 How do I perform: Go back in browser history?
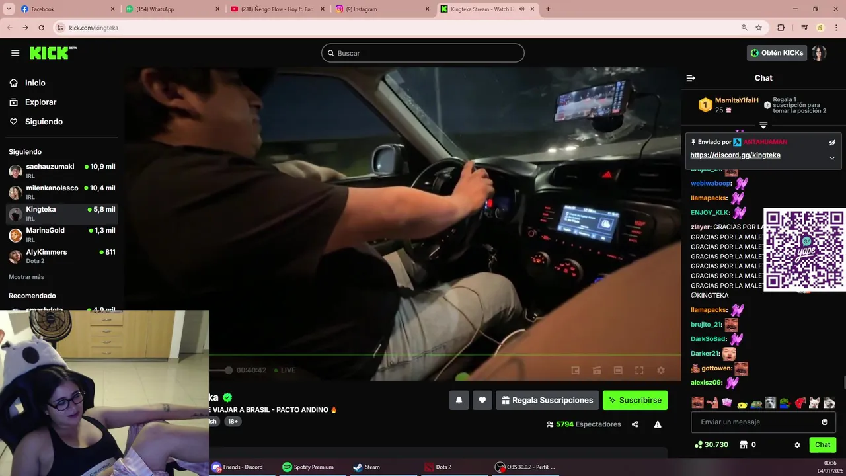9,28
